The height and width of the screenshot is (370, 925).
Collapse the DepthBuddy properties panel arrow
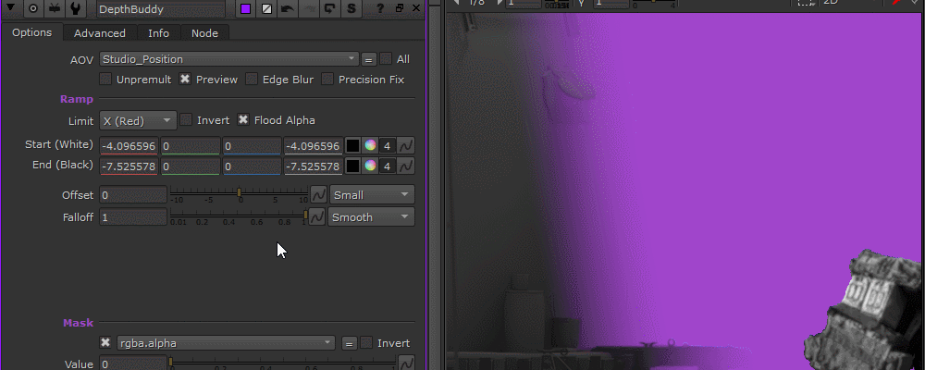pyautogui.click(x=10, y=8)
